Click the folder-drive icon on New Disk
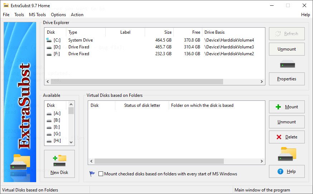313x194 pixels. (x=59, y=161)
